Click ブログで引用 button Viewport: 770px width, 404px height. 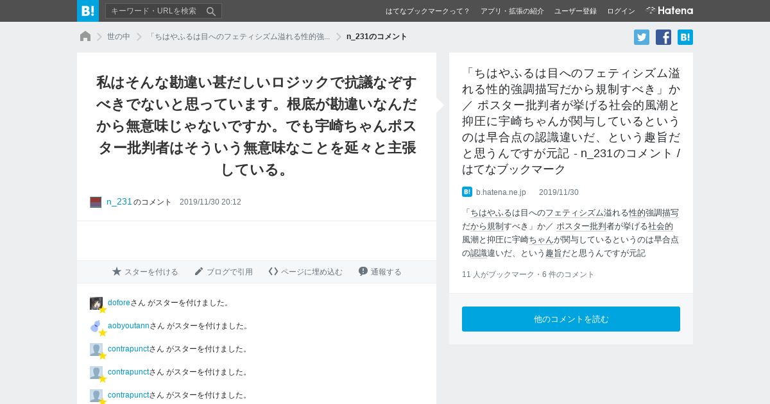tap(223, 272)
